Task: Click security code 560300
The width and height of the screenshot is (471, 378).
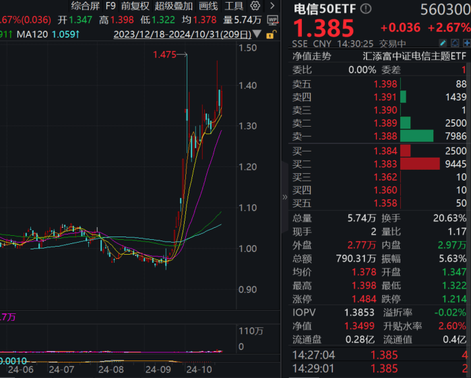Action: coord(445,10)
